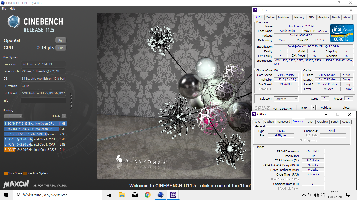Check the battery status tray icon
357x200 pixels.
[x=310, y=195]
